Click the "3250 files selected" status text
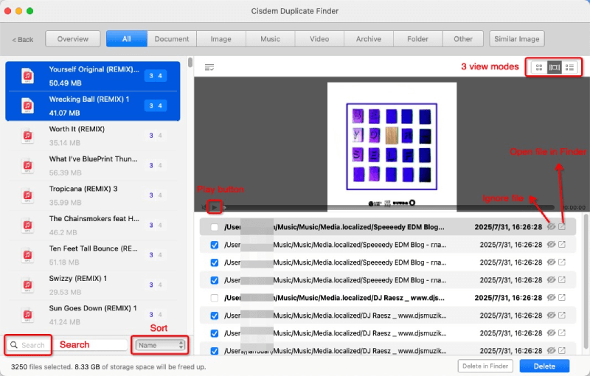The height and width of the screenshot is (376, 590). point(41,366)
